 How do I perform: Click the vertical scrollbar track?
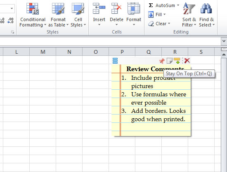224,115
